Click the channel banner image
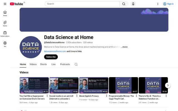The height and width of the screenshot is (111, 178). coord(94,20)
